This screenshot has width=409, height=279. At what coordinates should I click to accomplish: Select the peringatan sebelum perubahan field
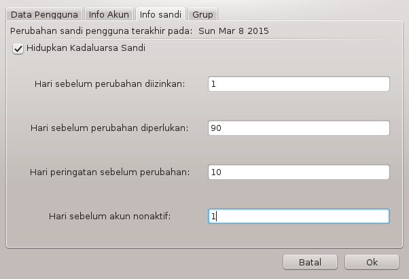click(299, 172)
